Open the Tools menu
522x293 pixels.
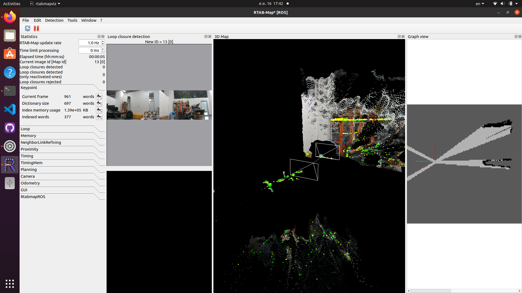coord(72,20)
